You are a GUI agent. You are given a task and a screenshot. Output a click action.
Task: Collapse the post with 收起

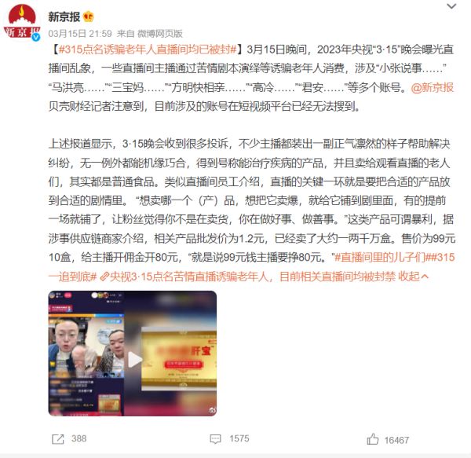point(413,277)
